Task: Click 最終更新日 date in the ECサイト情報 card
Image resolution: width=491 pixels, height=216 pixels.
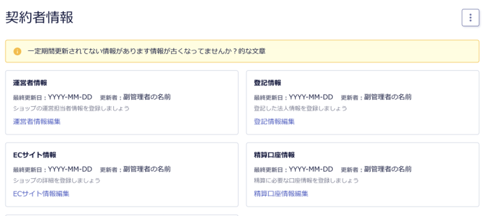Action: coord(70,169)
